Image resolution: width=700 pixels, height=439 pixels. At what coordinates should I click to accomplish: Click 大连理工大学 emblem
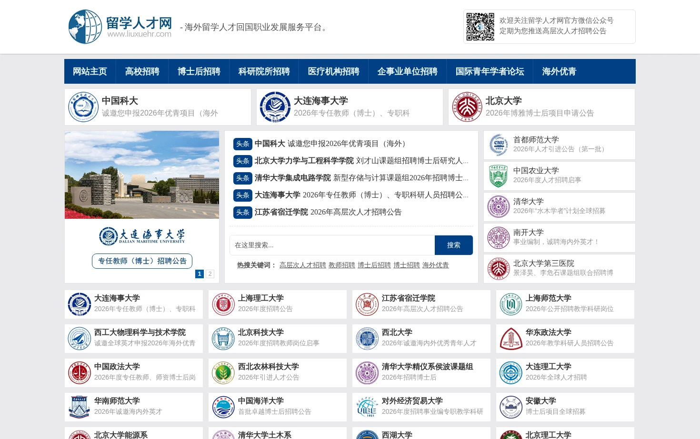tap(511, 373)
